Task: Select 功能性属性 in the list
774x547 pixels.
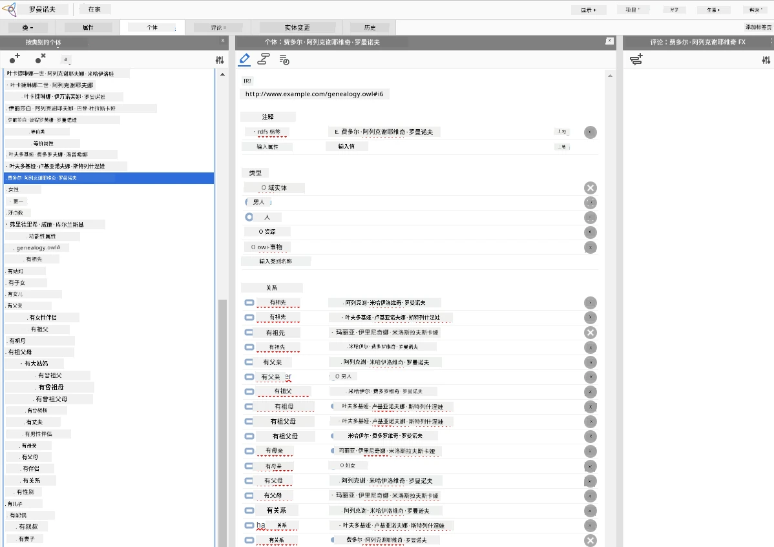Action: tap(43, 236)
